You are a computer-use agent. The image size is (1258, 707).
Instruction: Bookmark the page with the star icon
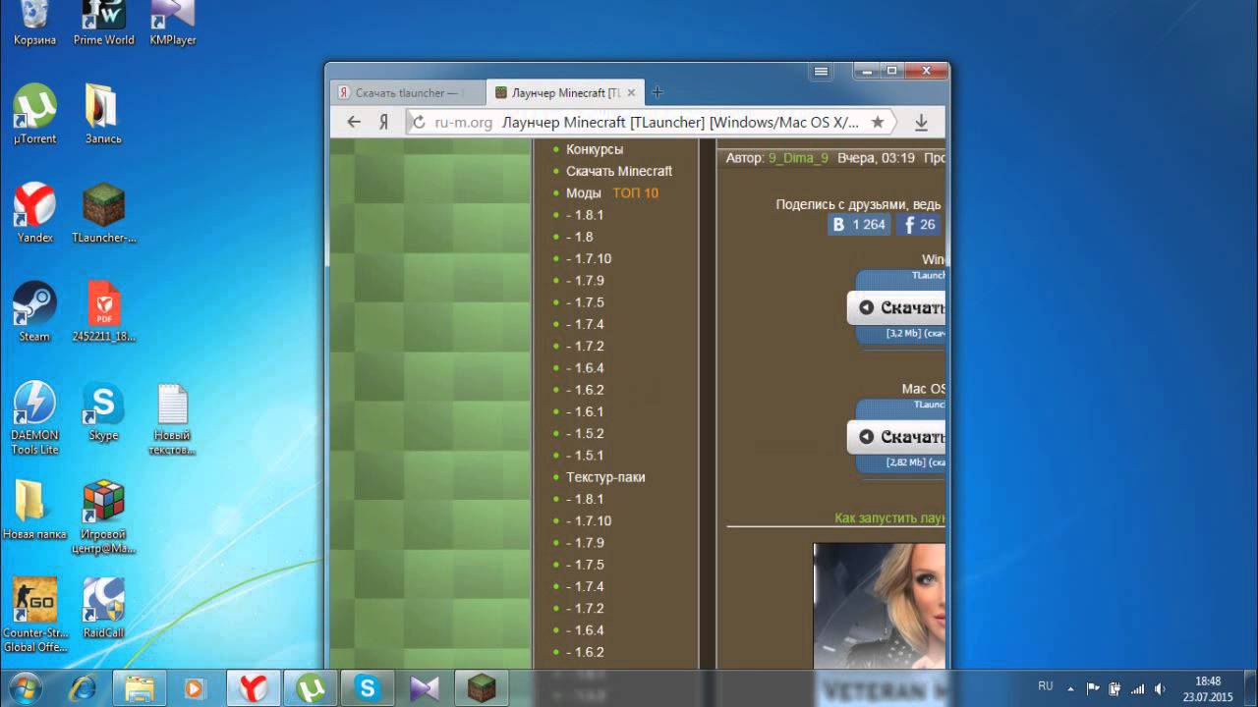click(x=878, y=122)
